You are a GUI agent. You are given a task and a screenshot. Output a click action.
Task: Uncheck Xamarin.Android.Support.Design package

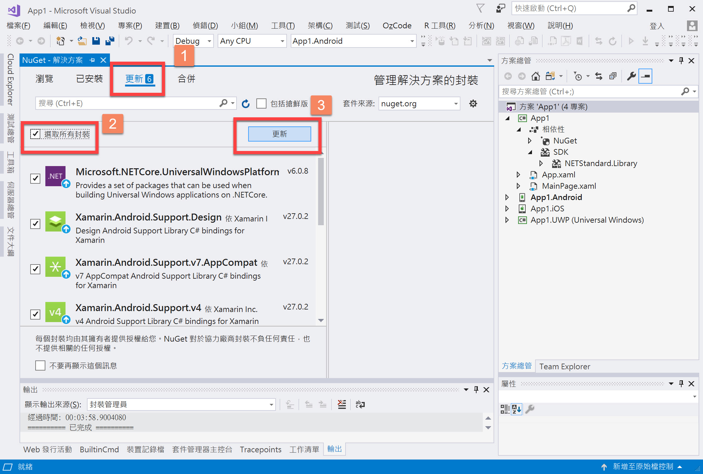(x=35, y=224)
